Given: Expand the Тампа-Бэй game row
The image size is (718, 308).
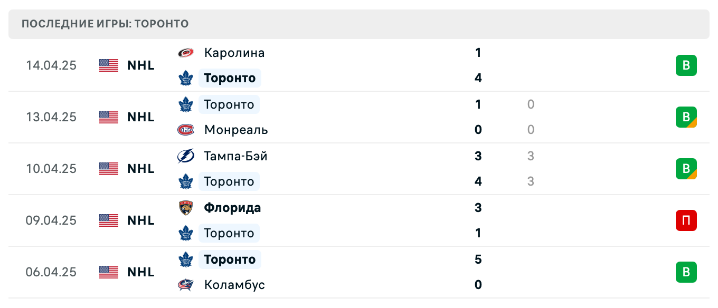Looking at the screenshot, I should pyautogui.click(x=359, y=169).
